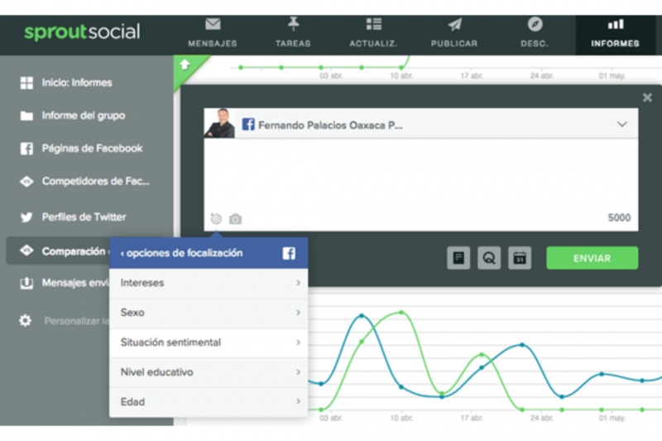Screen dimensions: 662x441
Task: Click the Competidores versus diamond icon
Action: tap(26, 181)
